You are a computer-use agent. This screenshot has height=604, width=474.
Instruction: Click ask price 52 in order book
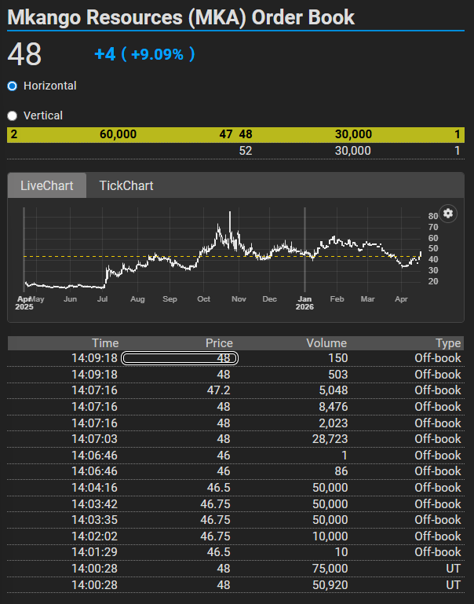[x=246, y=151]
